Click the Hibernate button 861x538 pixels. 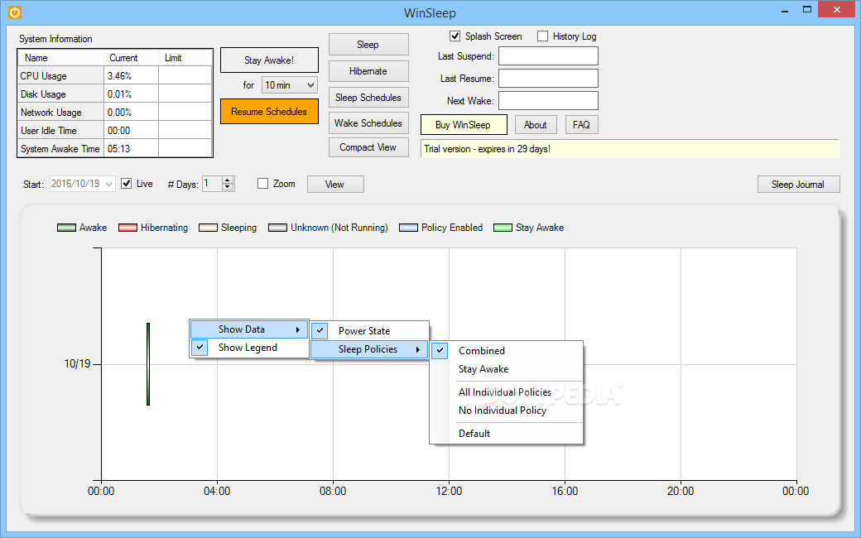click(x=368, y=71)
